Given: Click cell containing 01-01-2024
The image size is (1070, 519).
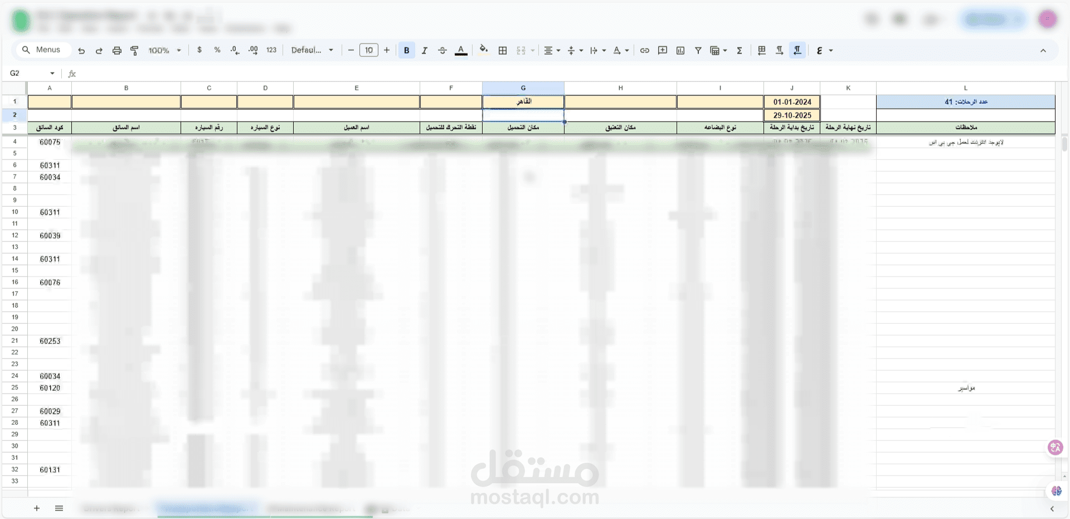Looking at the screenshot, I should (x=792, y=102).
